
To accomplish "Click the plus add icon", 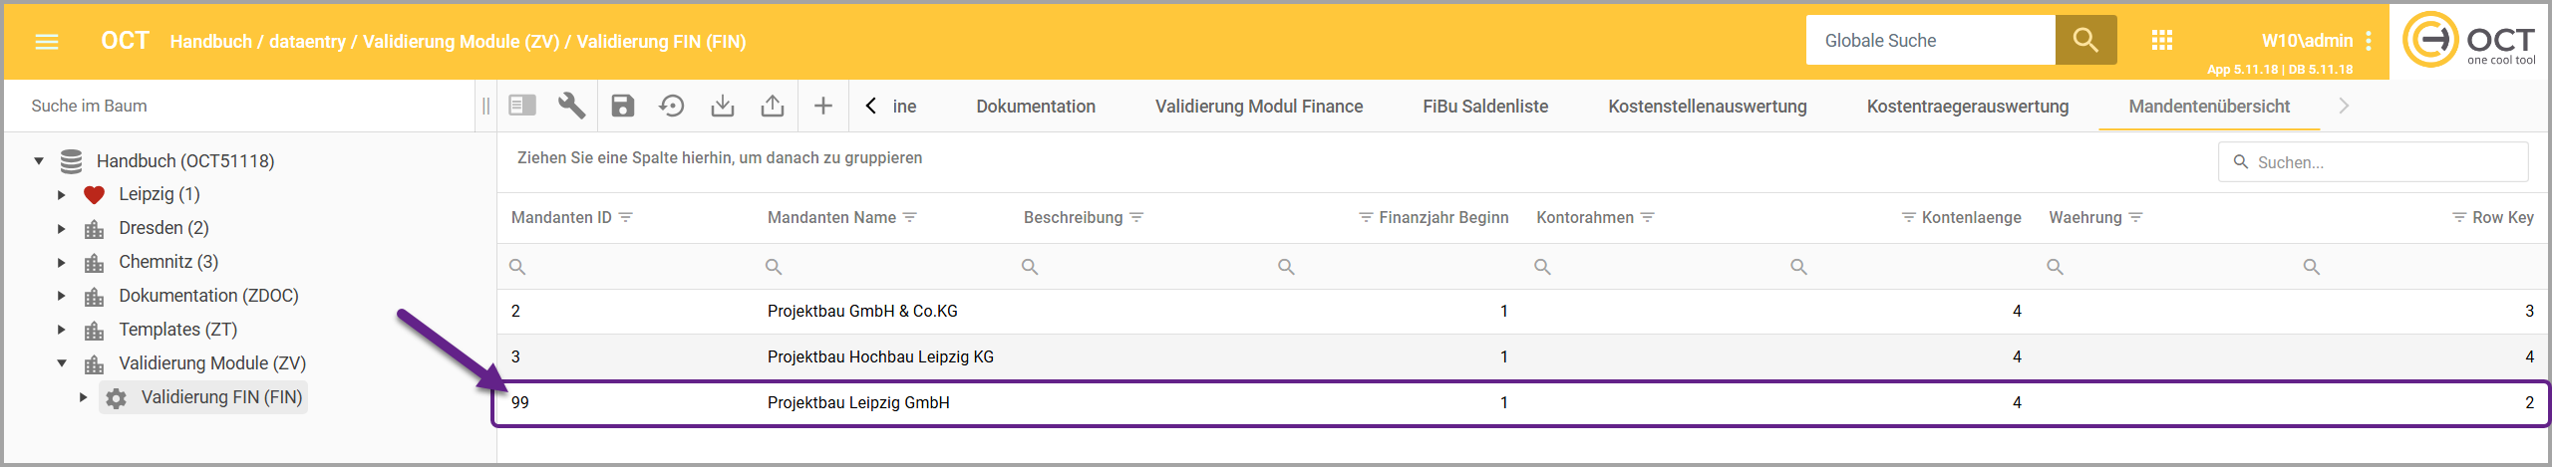I will 823,106.
